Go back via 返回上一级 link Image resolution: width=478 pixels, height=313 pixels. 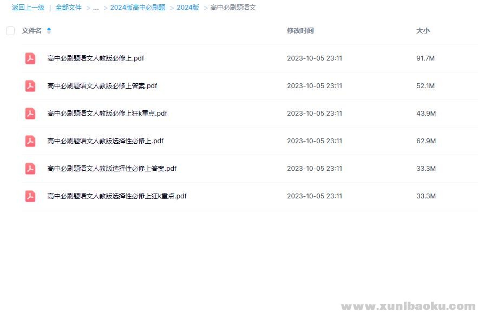click(28, 8)
